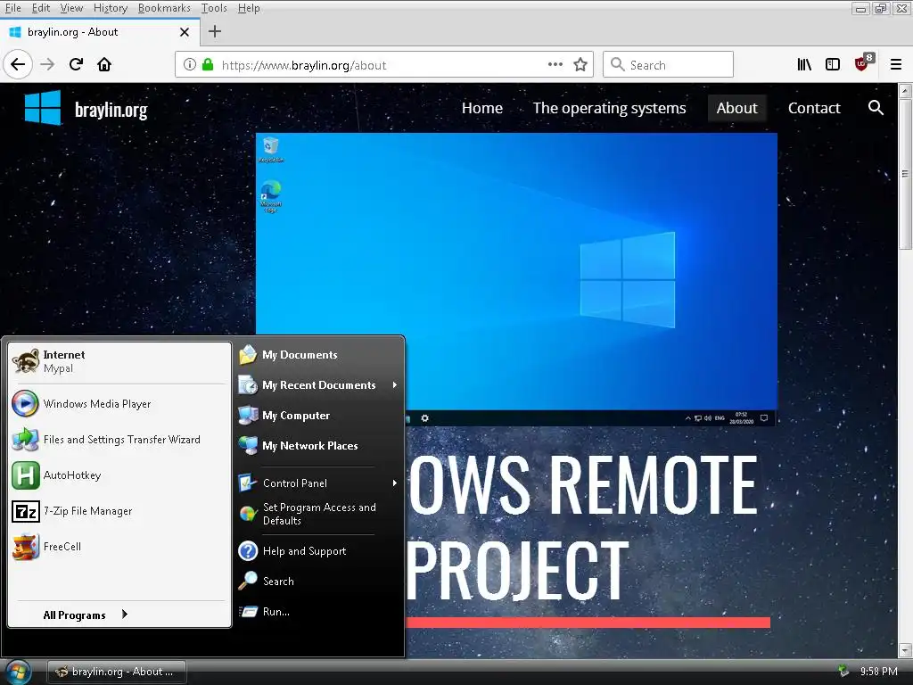Open a new browser tab
Viewport: 913px width, 685px height.
coord(215,31)
